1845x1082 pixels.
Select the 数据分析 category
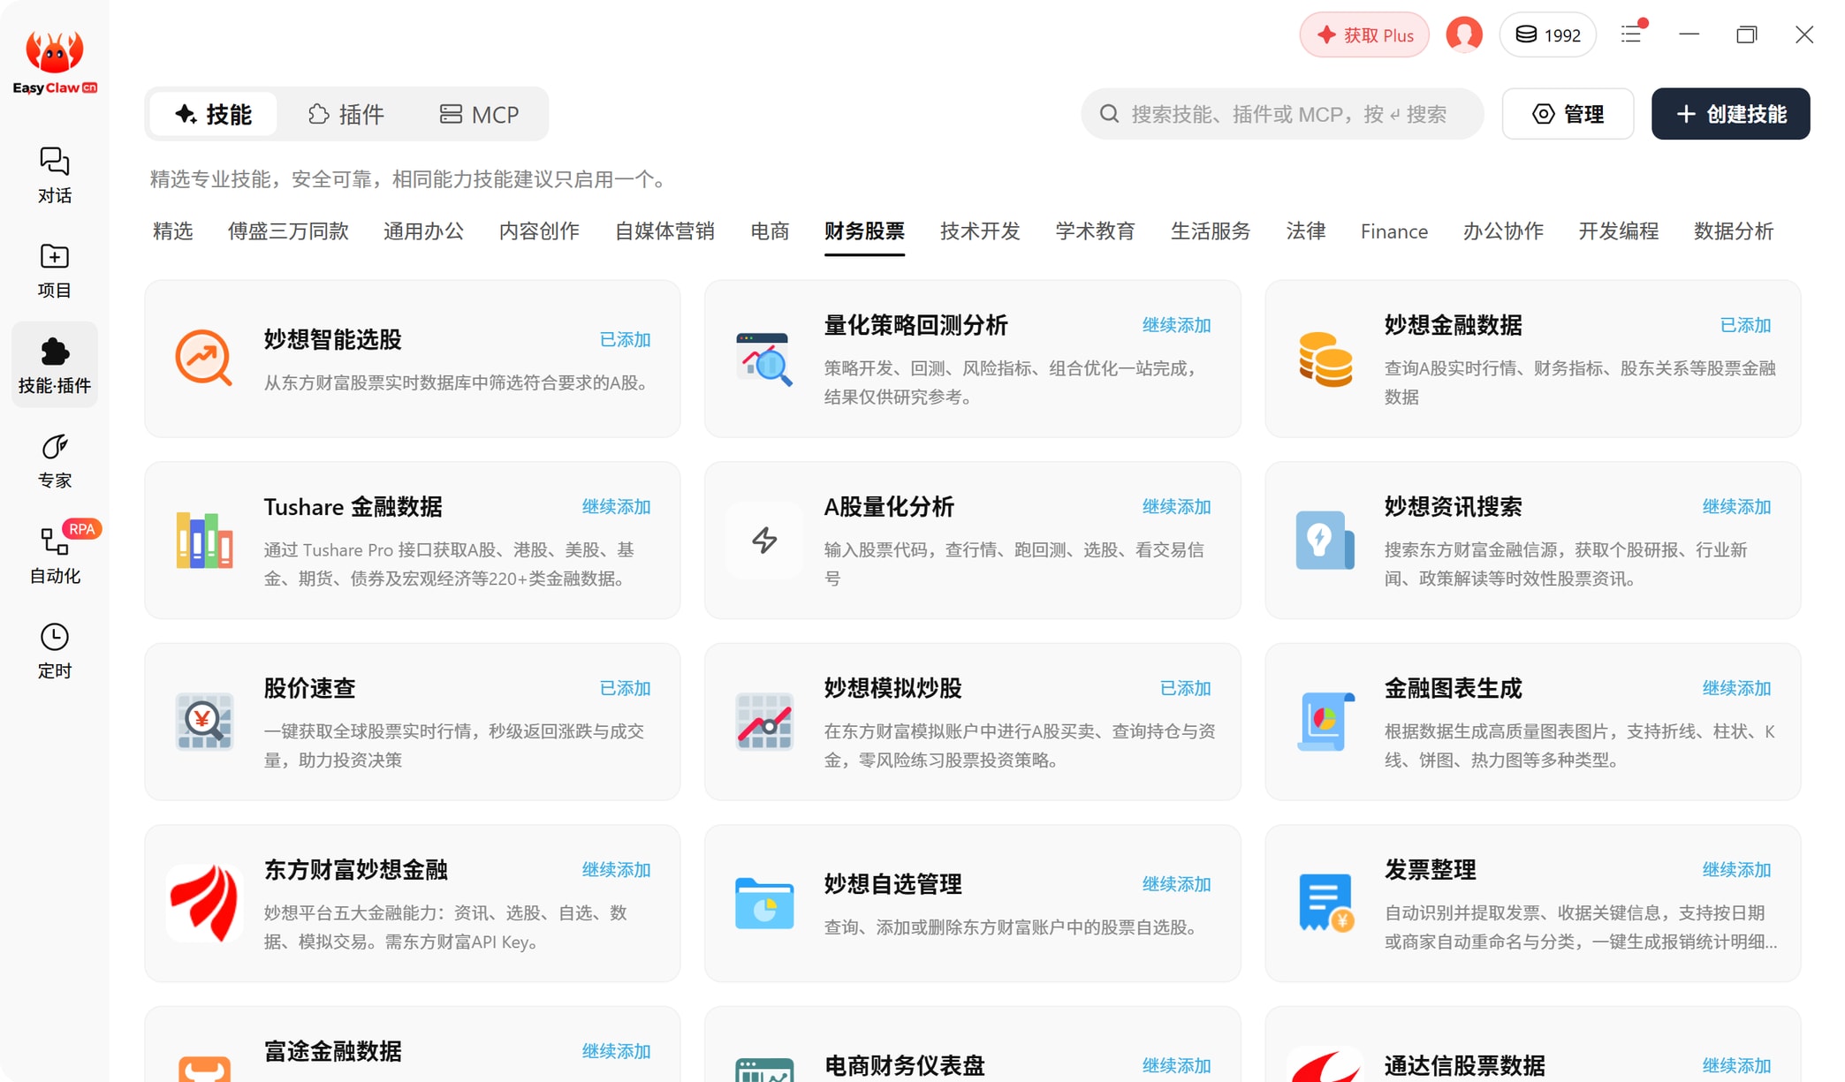point(1733,231)
